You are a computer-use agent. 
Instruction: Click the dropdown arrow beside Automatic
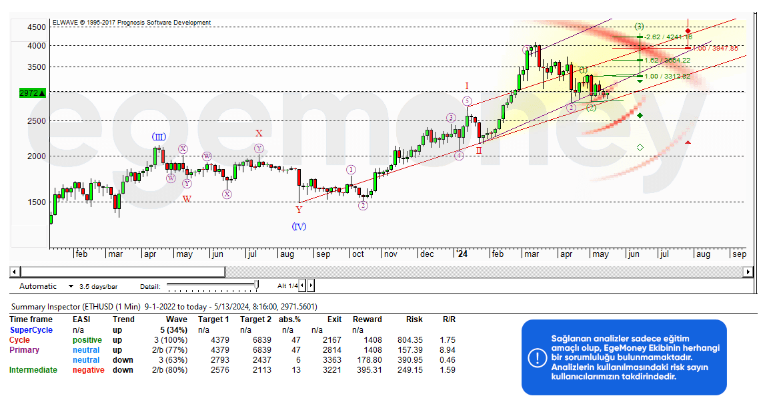click(x=71, y=286)
